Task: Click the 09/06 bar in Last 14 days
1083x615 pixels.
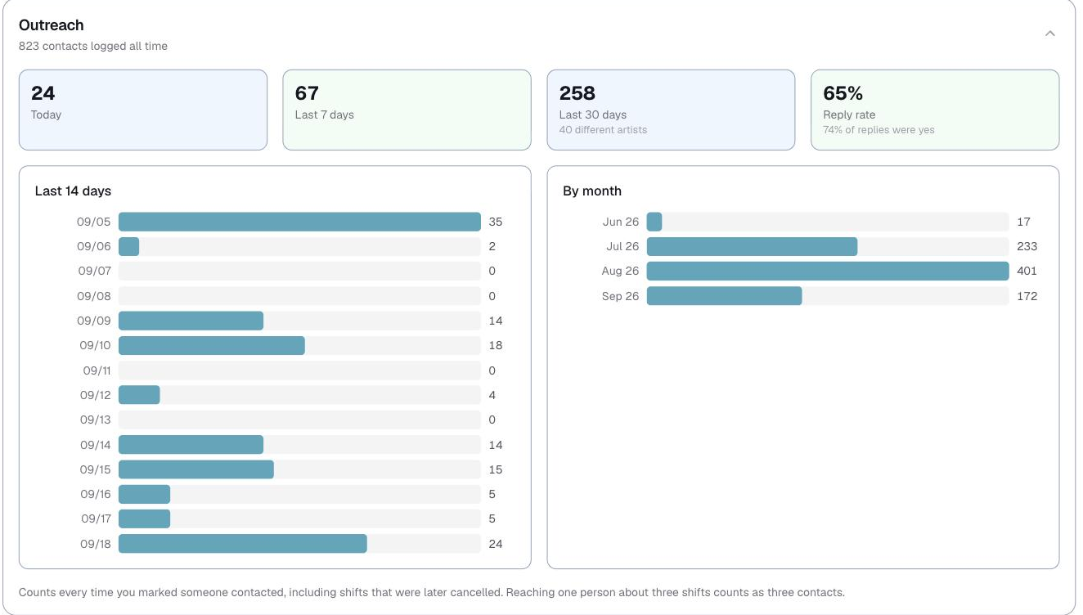Action: 128,246
